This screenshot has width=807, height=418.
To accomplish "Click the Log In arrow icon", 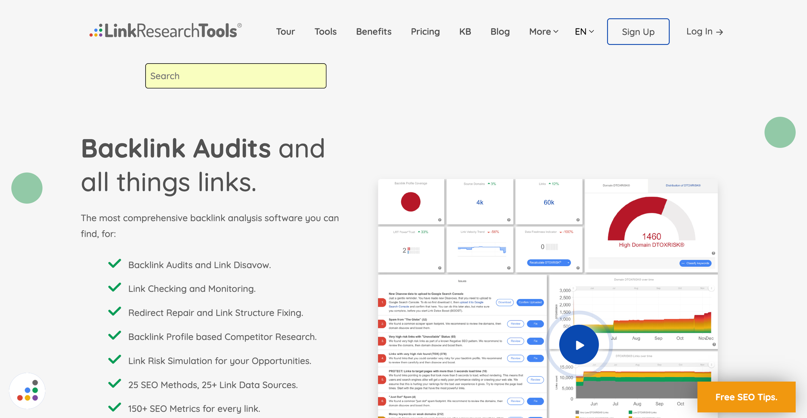I will coord(720,32).
